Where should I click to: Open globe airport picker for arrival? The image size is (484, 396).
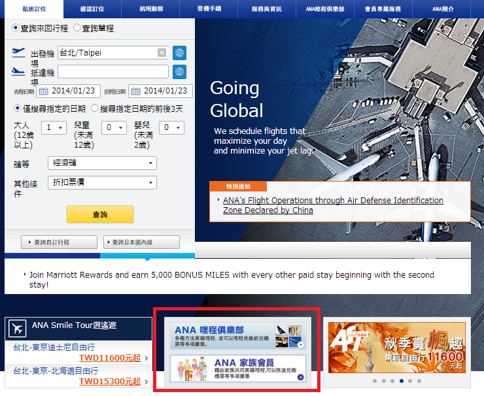[x=179, y=72]
